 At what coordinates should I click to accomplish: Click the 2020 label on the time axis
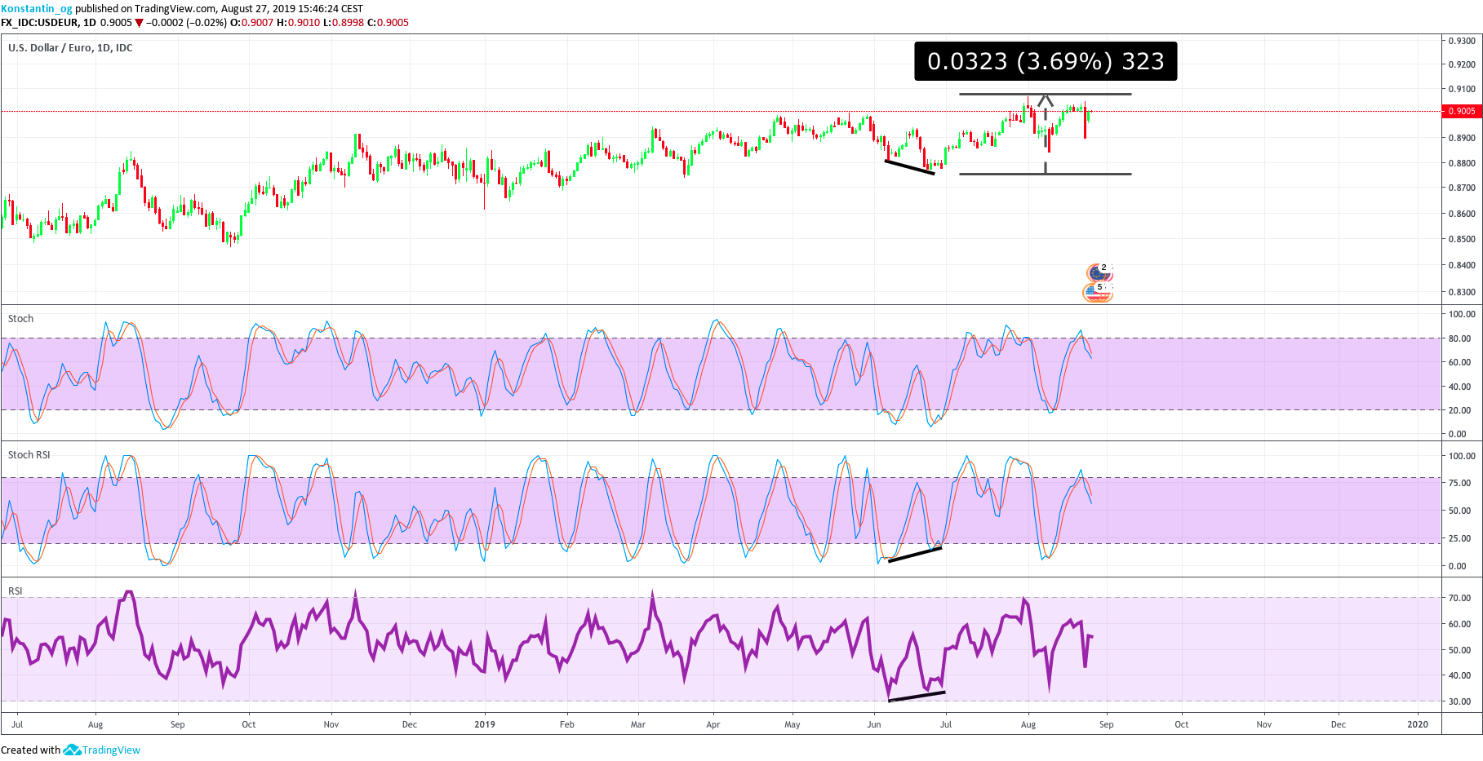point(1418,724)
